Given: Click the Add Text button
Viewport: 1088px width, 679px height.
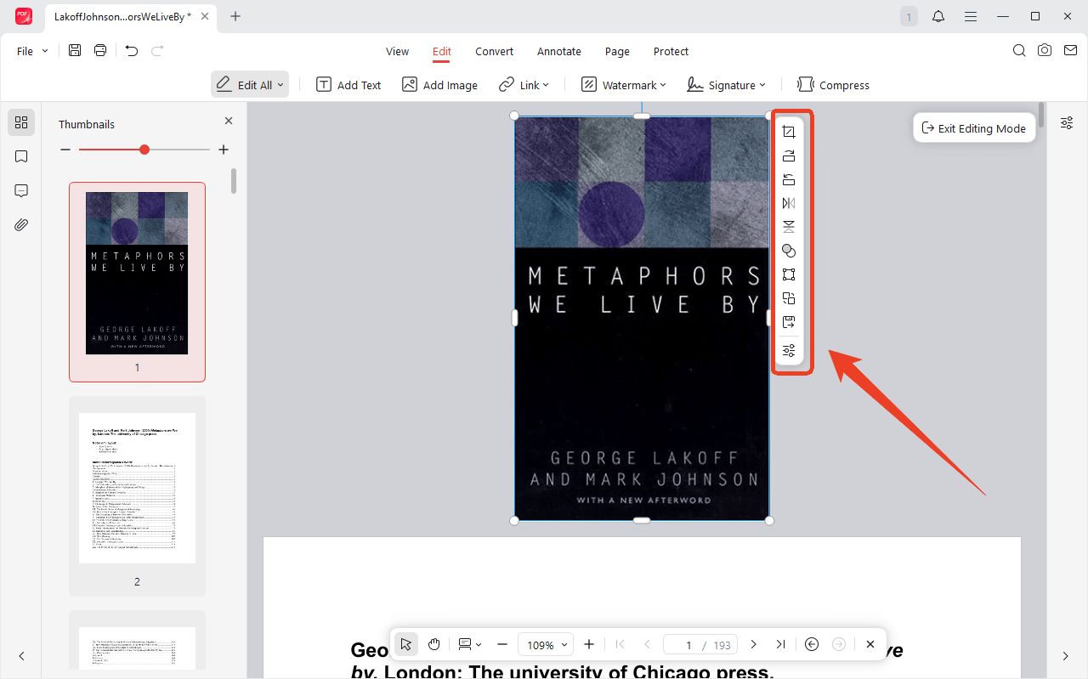Looking at the screenshot, I should tap(348, 85).
